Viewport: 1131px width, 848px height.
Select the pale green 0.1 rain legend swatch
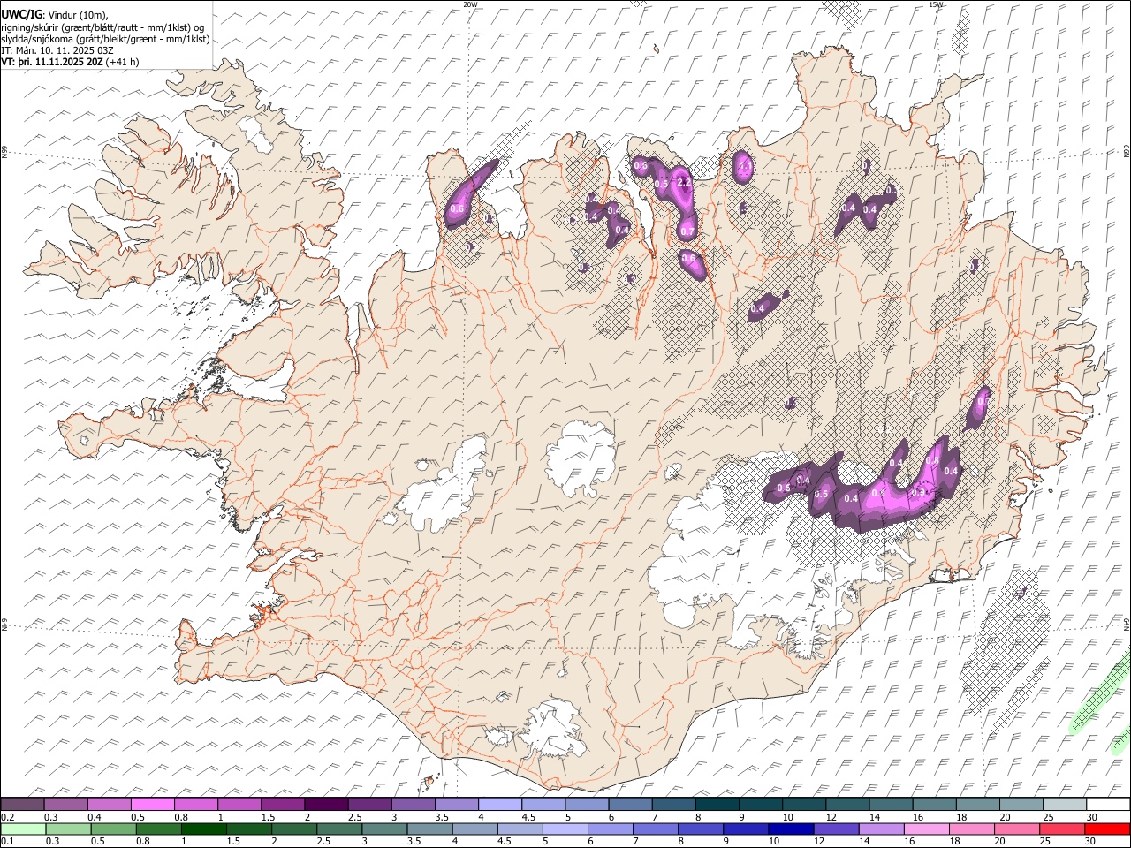(x=24, y=829)
